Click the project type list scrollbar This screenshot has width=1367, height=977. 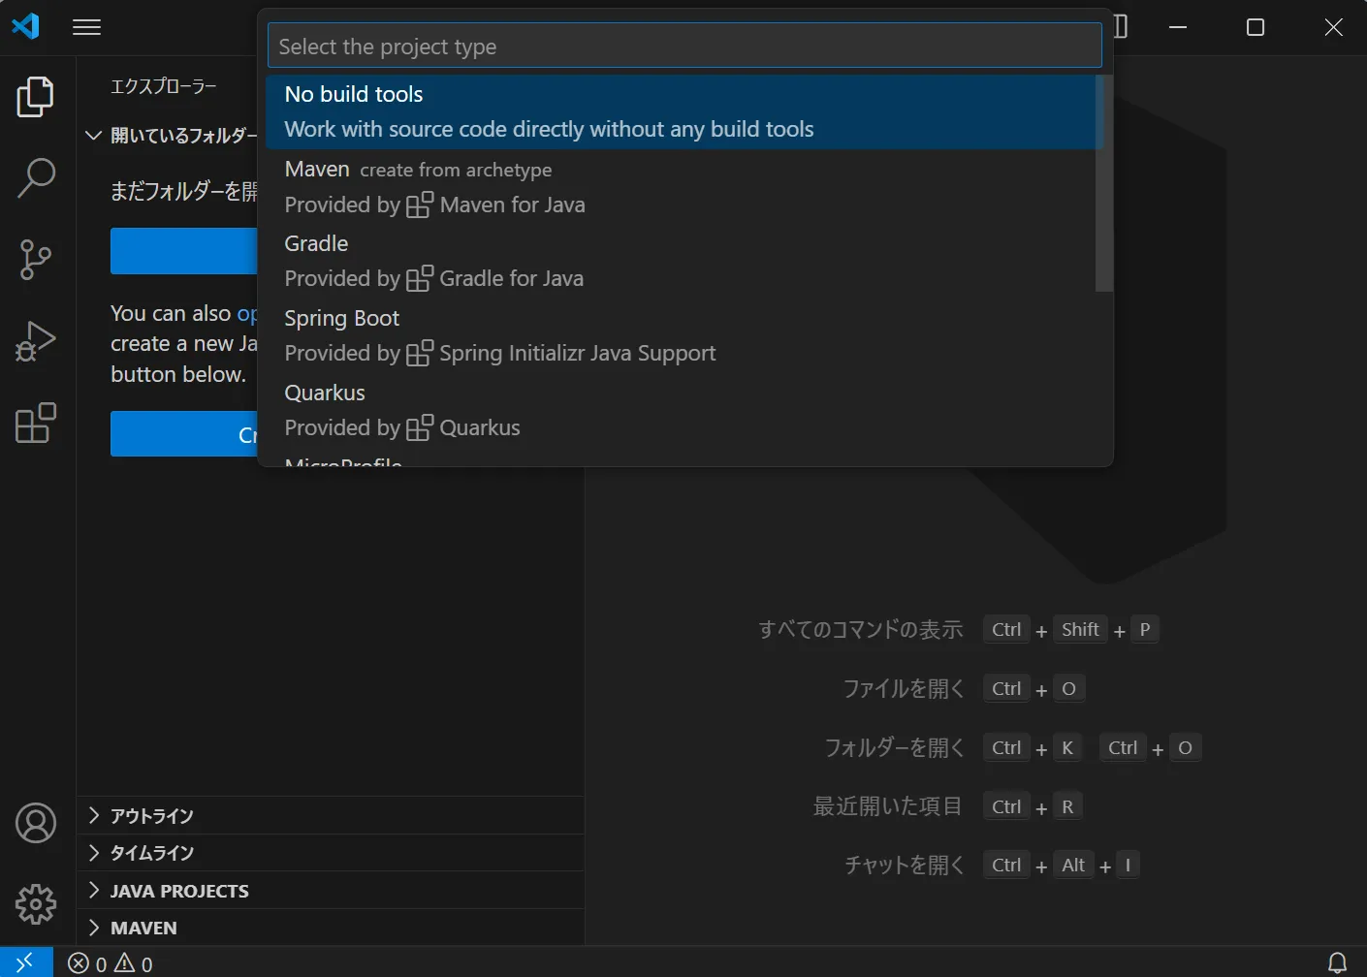[x=1104, y=183]
